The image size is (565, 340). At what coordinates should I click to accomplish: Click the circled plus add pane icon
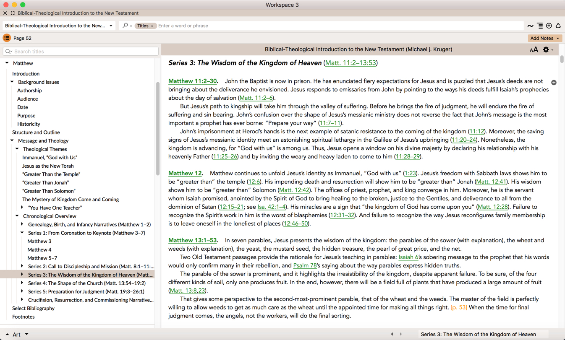pos(549,26)
